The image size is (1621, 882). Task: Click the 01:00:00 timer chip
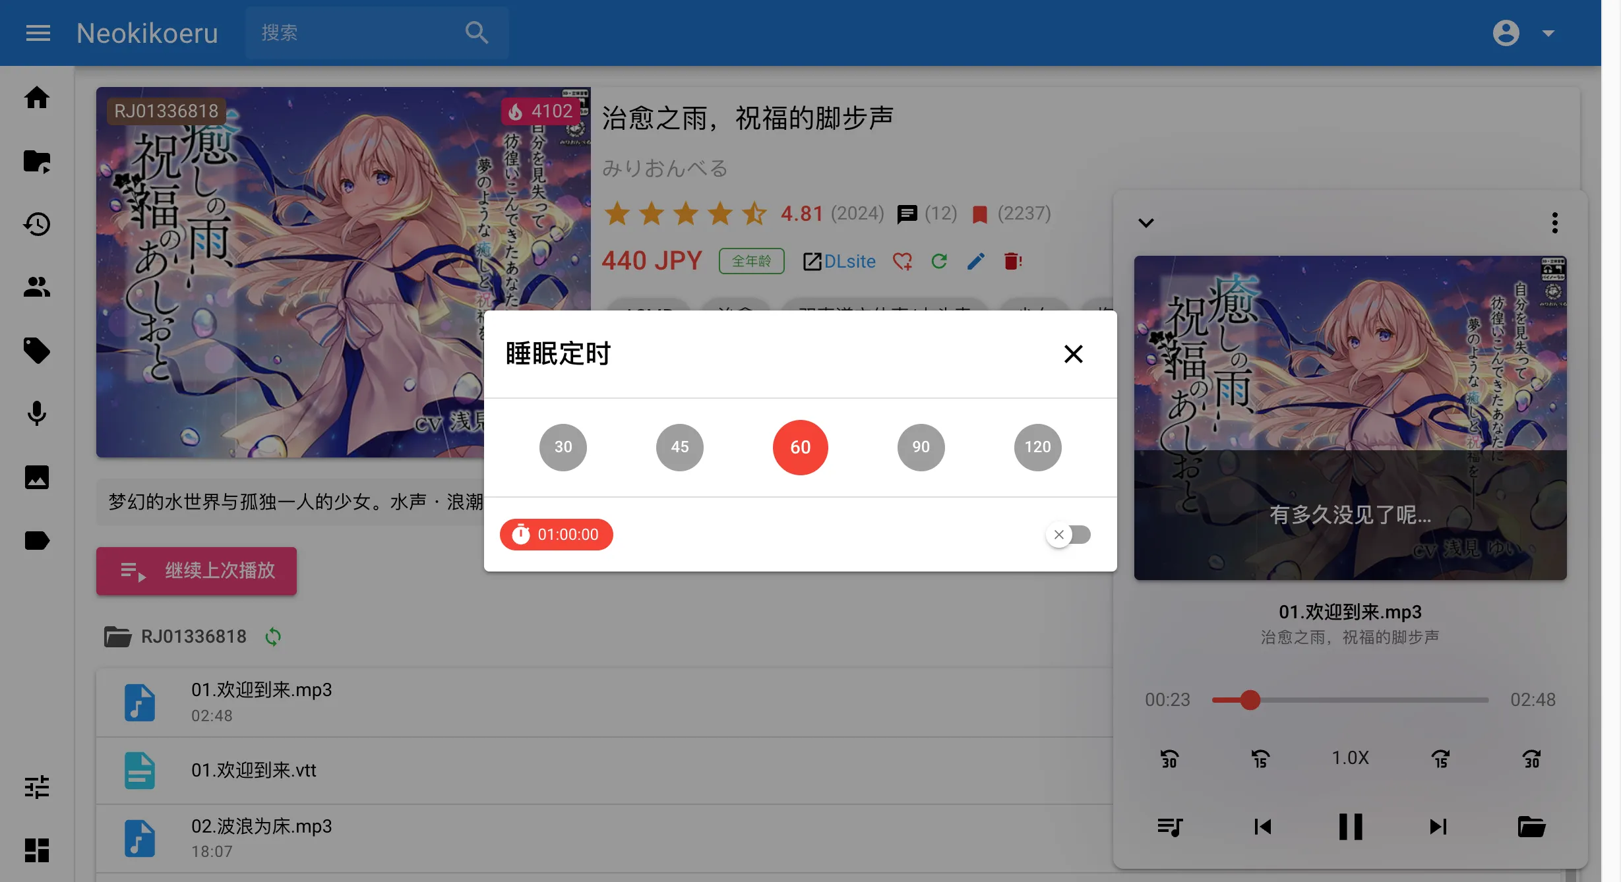[557, 535]
